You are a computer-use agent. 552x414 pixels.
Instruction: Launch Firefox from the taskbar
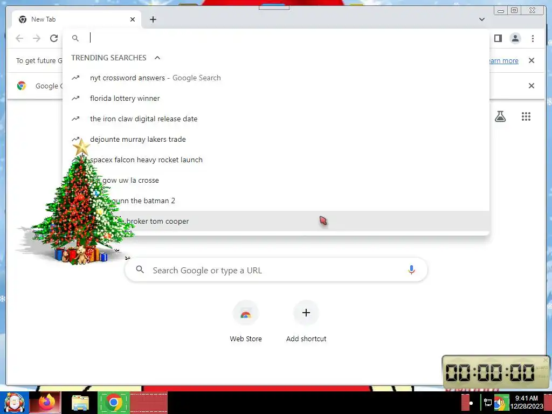click(46, 403)
